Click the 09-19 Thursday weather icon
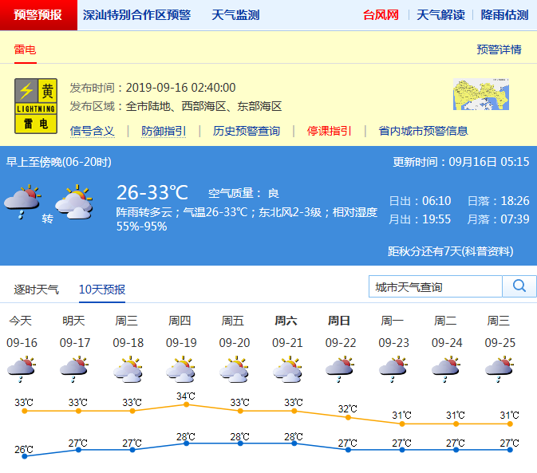537x473 pixels. 180,369
